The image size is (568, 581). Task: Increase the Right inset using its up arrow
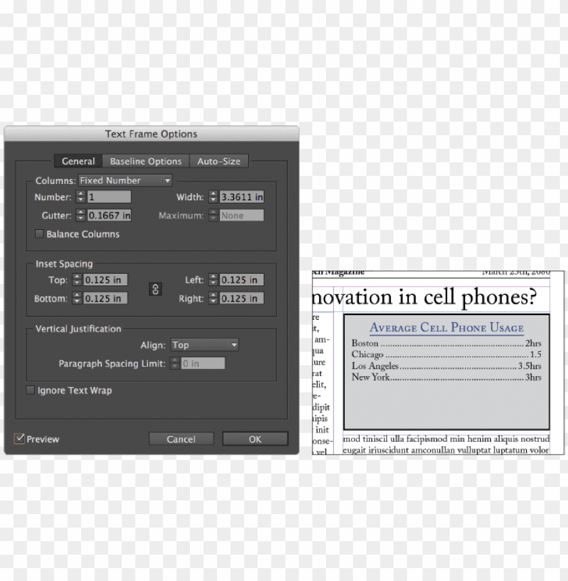[x=213, y=296]
